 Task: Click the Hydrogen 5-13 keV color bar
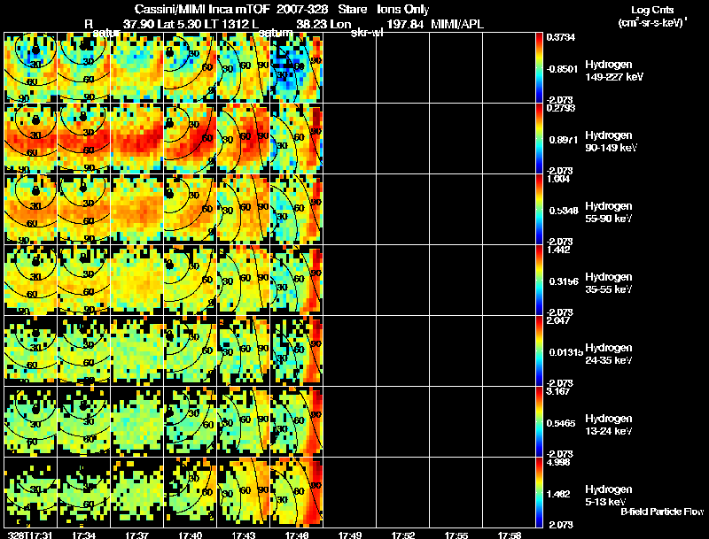(539, 492)
